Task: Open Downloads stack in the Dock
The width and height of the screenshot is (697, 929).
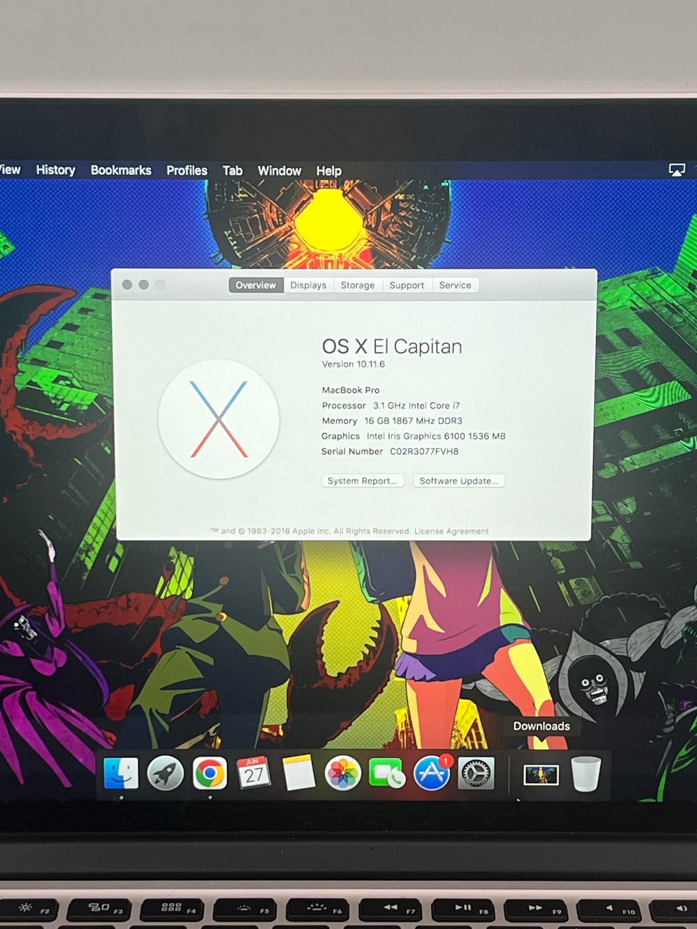Action: point(541,775)
